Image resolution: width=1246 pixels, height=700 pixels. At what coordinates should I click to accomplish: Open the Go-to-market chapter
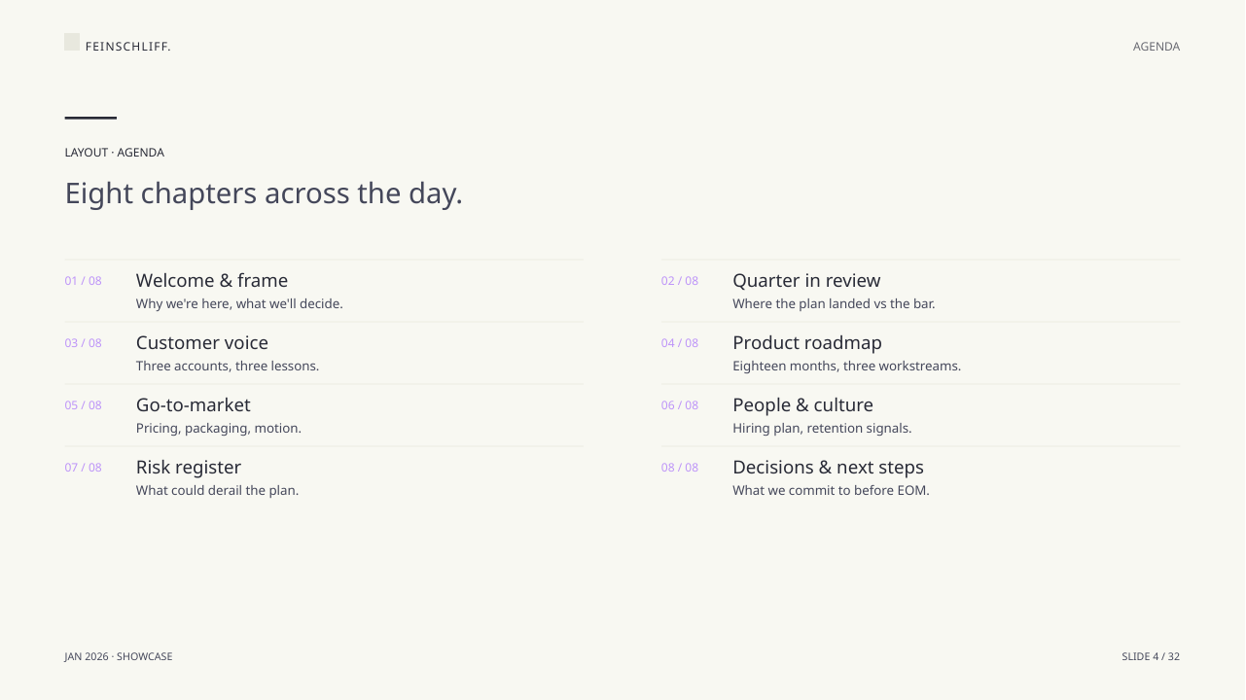(324, 415)
